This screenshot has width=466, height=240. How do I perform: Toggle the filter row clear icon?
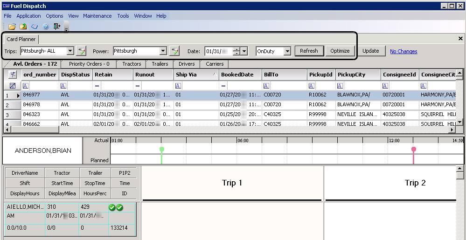[x=13, y=86]
